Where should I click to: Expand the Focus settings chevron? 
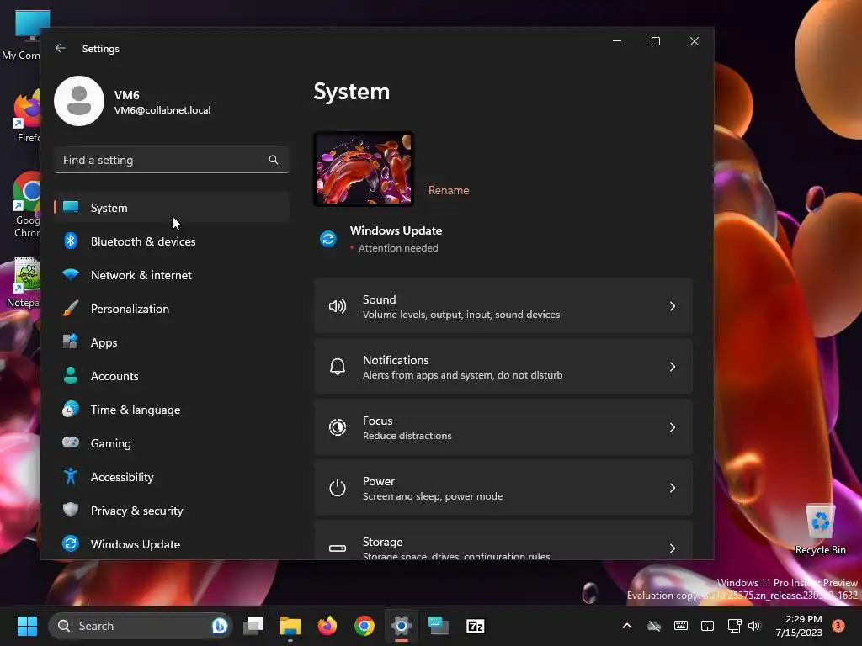coord(673,427)
